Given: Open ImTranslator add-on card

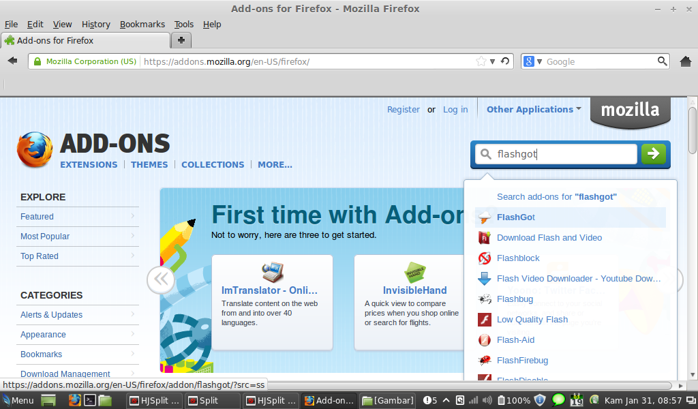Looking at the screenshot, I should (x=272, y=303).
